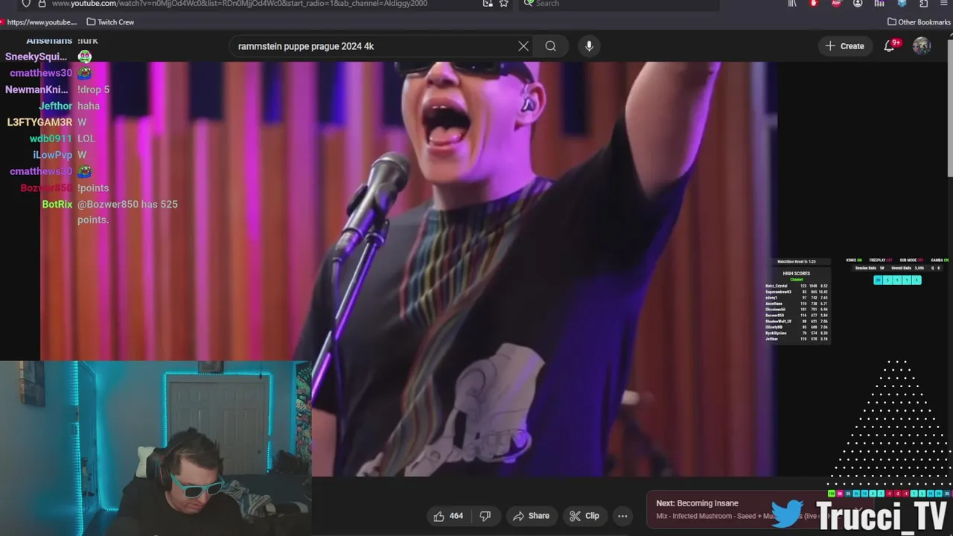Image resolution: width=953 pixels, height=536 pixels.
Task: Open the browser account profile icon
Action: tap(858, 4)
